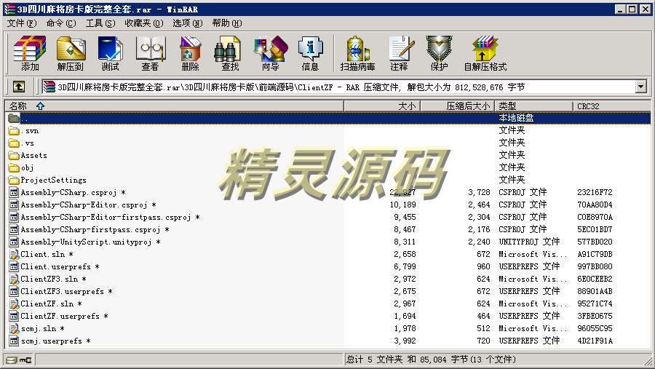Sort by Size (大小) column header
The width and height of the screenshot is (655, 369).
coord(382,106)
